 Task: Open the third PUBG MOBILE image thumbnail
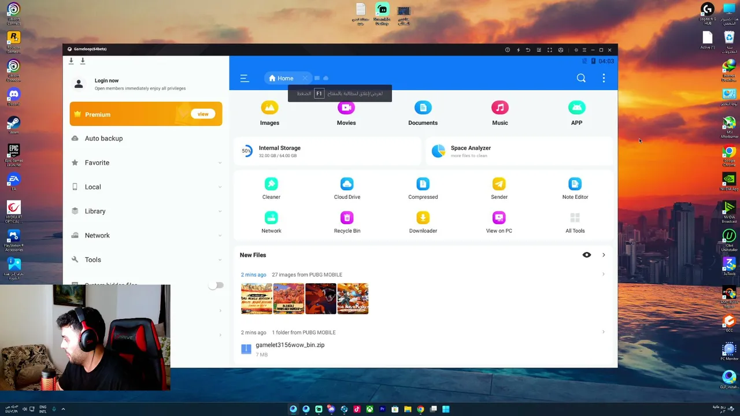point(321,299)
